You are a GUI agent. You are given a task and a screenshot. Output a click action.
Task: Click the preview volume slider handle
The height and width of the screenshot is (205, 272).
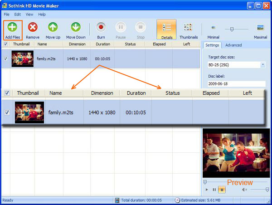tap(267, 190)
